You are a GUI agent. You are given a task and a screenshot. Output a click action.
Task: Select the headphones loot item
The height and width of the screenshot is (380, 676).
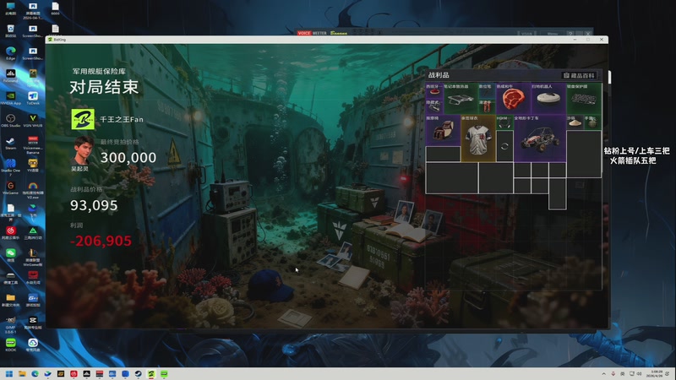tap(504, 122)
